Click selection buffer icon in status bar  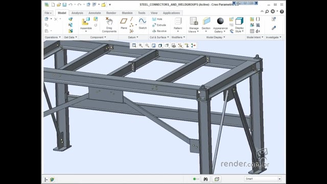click(217, 179)
